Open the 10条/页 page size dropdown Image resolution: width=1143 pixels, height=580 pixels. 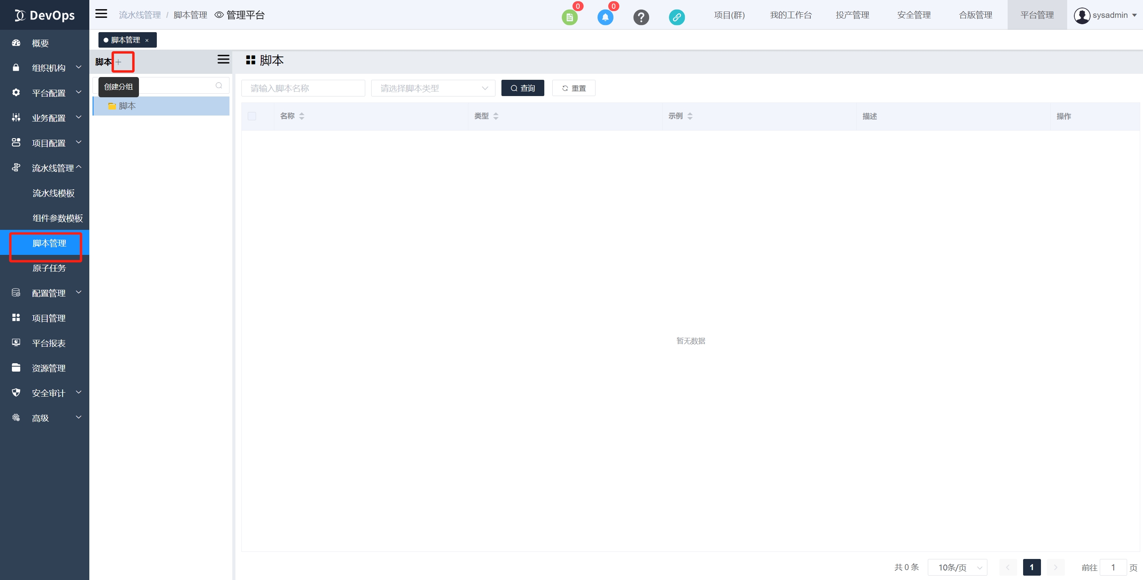(957, 567)
